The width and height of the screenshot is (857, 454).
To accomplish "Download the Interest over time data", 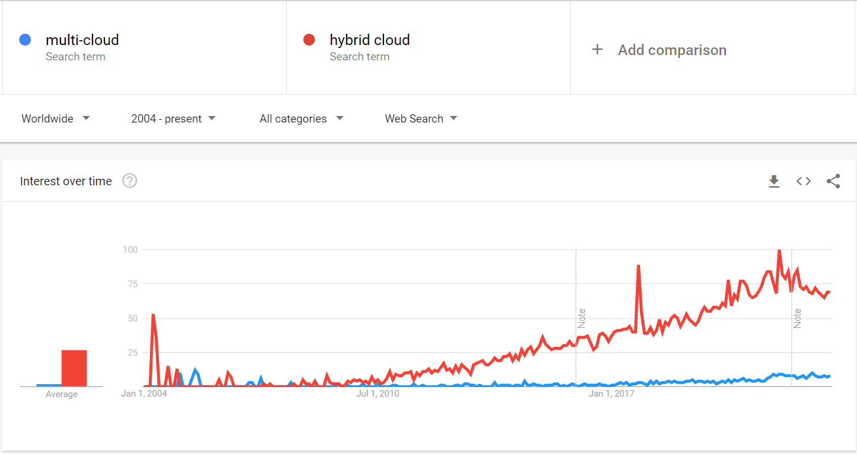I will [x=774, y=181].
